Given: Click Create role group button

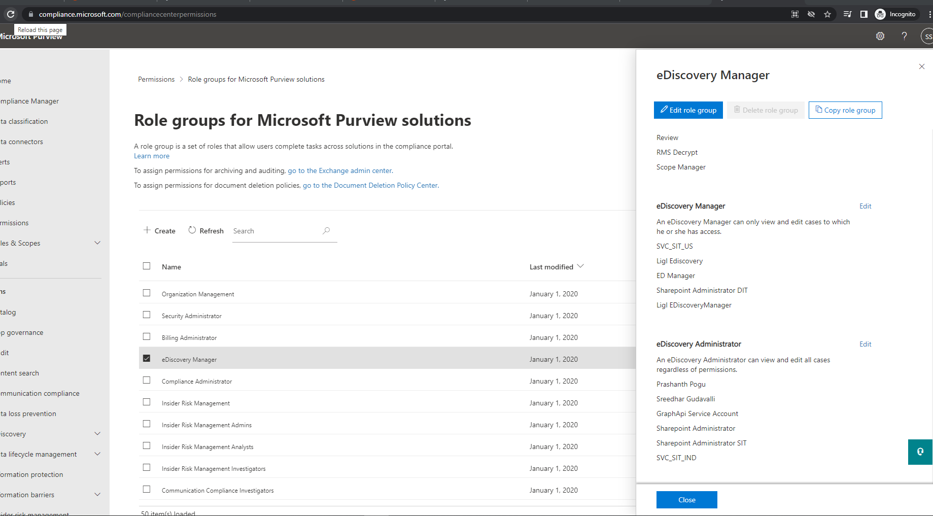Looking at the screenshot, I should pos(159,231).
